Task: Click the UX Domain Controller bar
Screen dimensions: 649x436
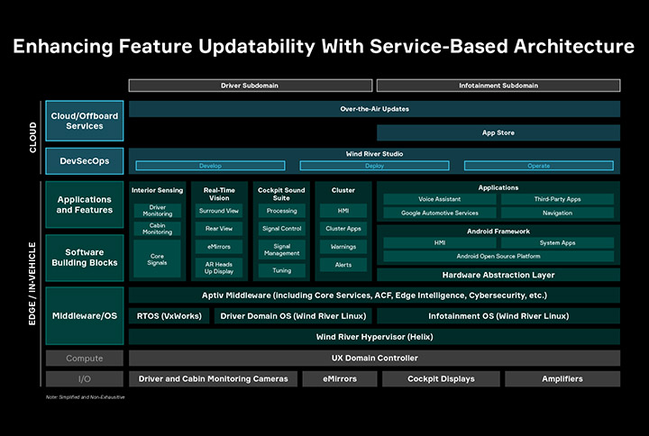Action: click(x=375, y=359)
